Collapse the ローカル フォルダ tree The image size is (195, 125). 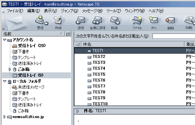coord(5,81)
